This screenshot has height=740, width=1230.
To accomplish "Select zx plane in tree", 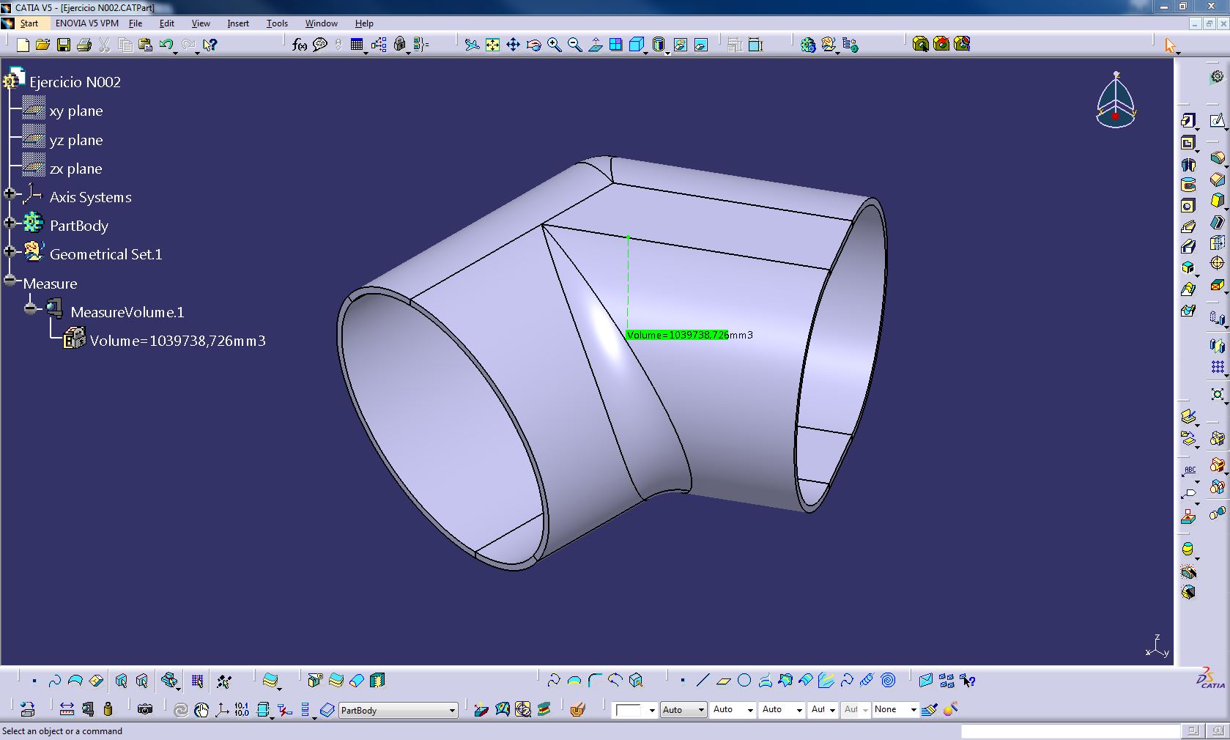I will 75,169.
